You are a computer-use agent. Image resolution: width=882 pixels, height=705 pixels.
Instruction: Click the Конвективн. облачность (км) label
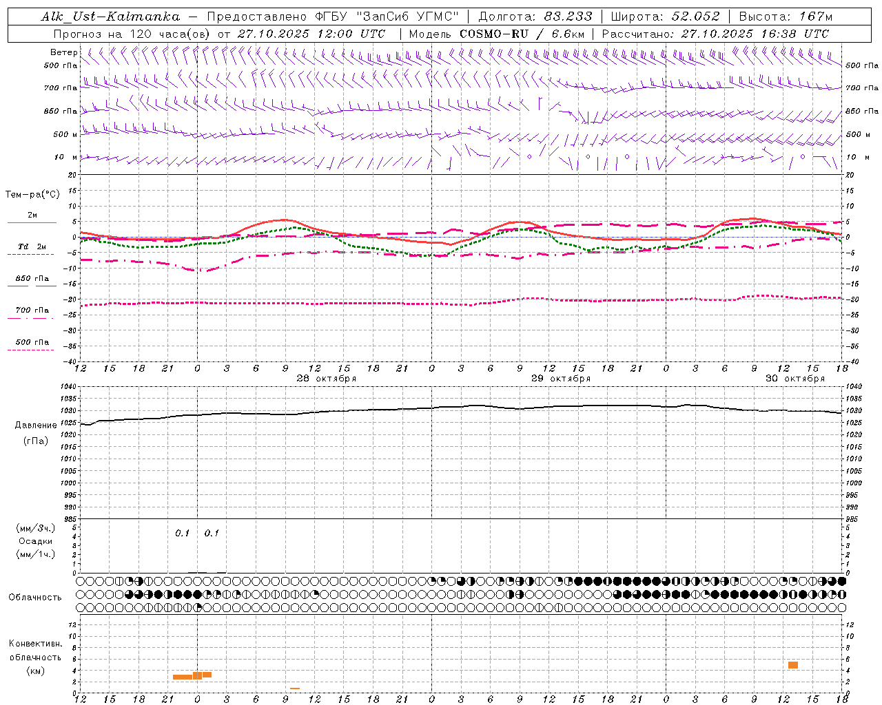[x=35, y=657]
